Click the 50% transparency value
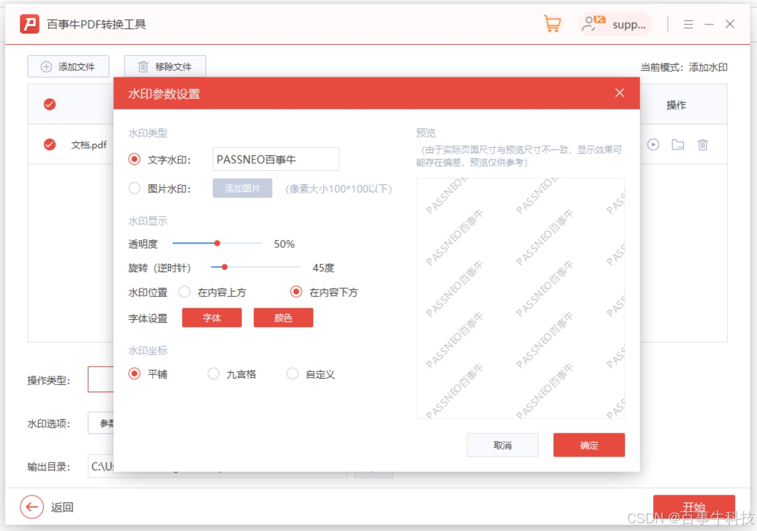 [284, 244]
